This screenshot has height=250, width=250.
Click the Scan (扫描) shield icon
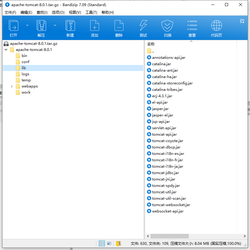[167, 26]
